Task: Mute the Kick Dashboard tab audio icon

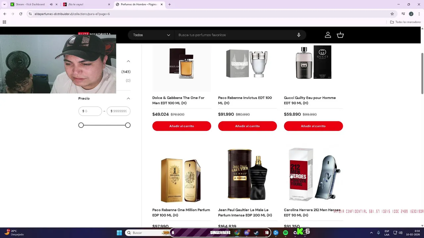Action: point(51,4)
